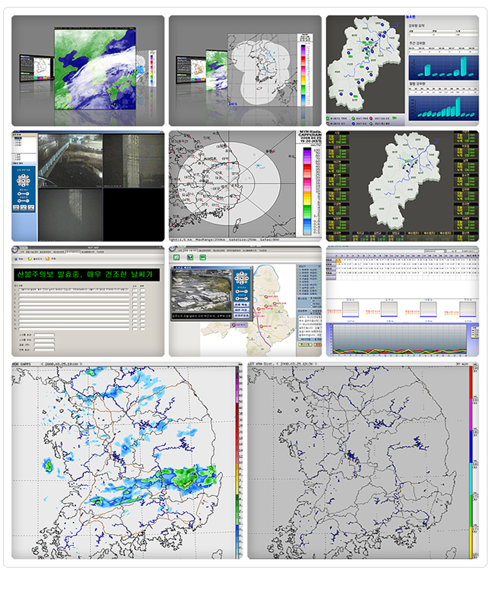Click the pan/tilt directional pad in the CCTV viewer
This screenshot has width=490, height=616.
[24, 180]
